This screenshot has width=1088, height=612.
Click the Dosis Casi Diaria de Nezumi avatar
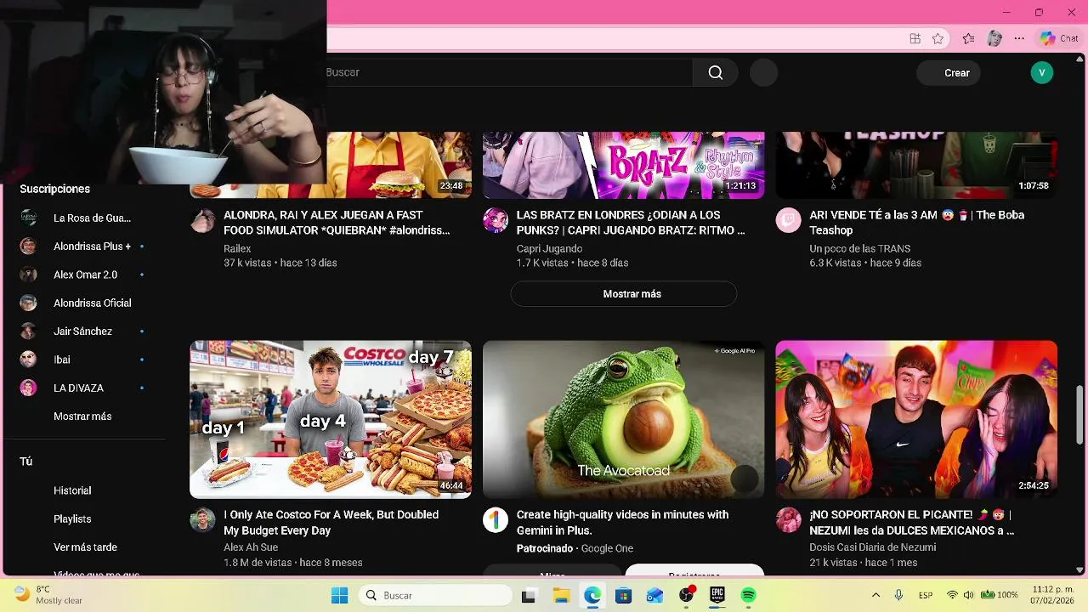[788, 520]
